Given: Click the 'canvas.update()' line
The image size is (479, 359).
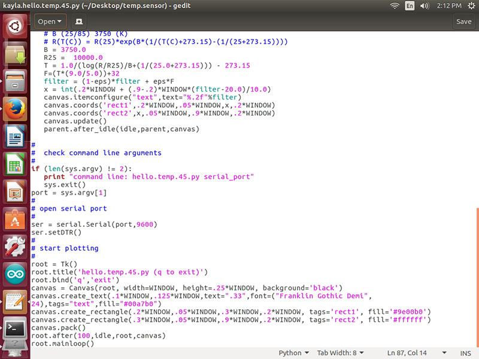Looking at the screenshot, I should coord(75,121).
